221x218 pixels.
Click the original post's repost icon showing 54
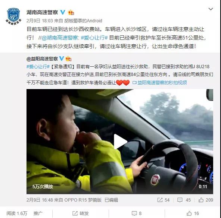tap(164, 200)
